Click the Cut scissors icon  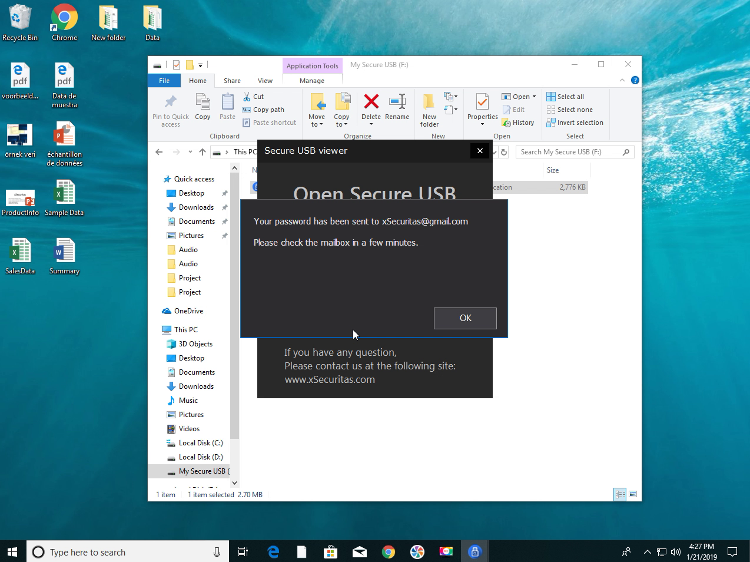[247, 97]
